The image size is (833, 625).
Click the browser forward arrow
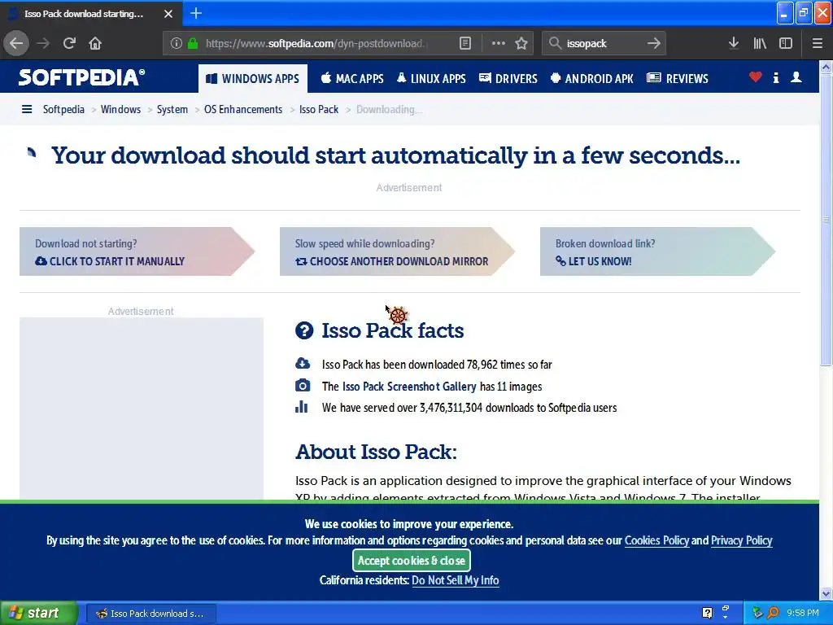click(x=43, y=43)
